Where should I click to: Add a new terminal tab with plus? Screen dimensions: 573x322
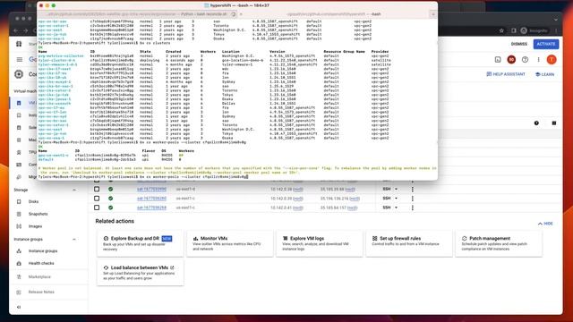[x=433, y=14]
